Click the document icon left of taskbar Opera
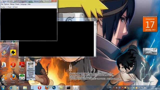The height and width of the screenshot is (90, 160). pyautogui.click(x=32, y=88)
